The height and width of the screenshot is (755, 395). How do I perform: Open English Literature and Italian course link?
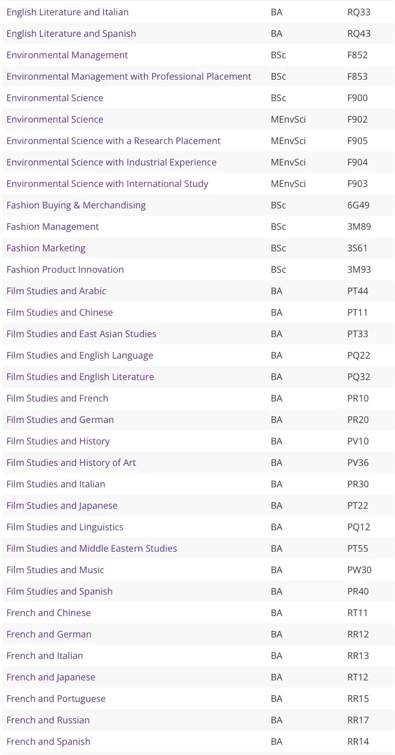click(x=67, y=12)
